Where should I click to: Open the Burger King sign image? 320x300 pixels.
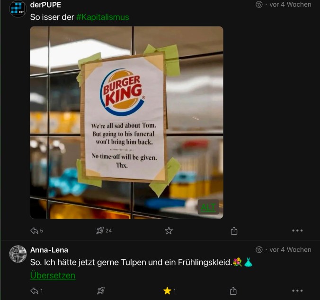point(126,122)
